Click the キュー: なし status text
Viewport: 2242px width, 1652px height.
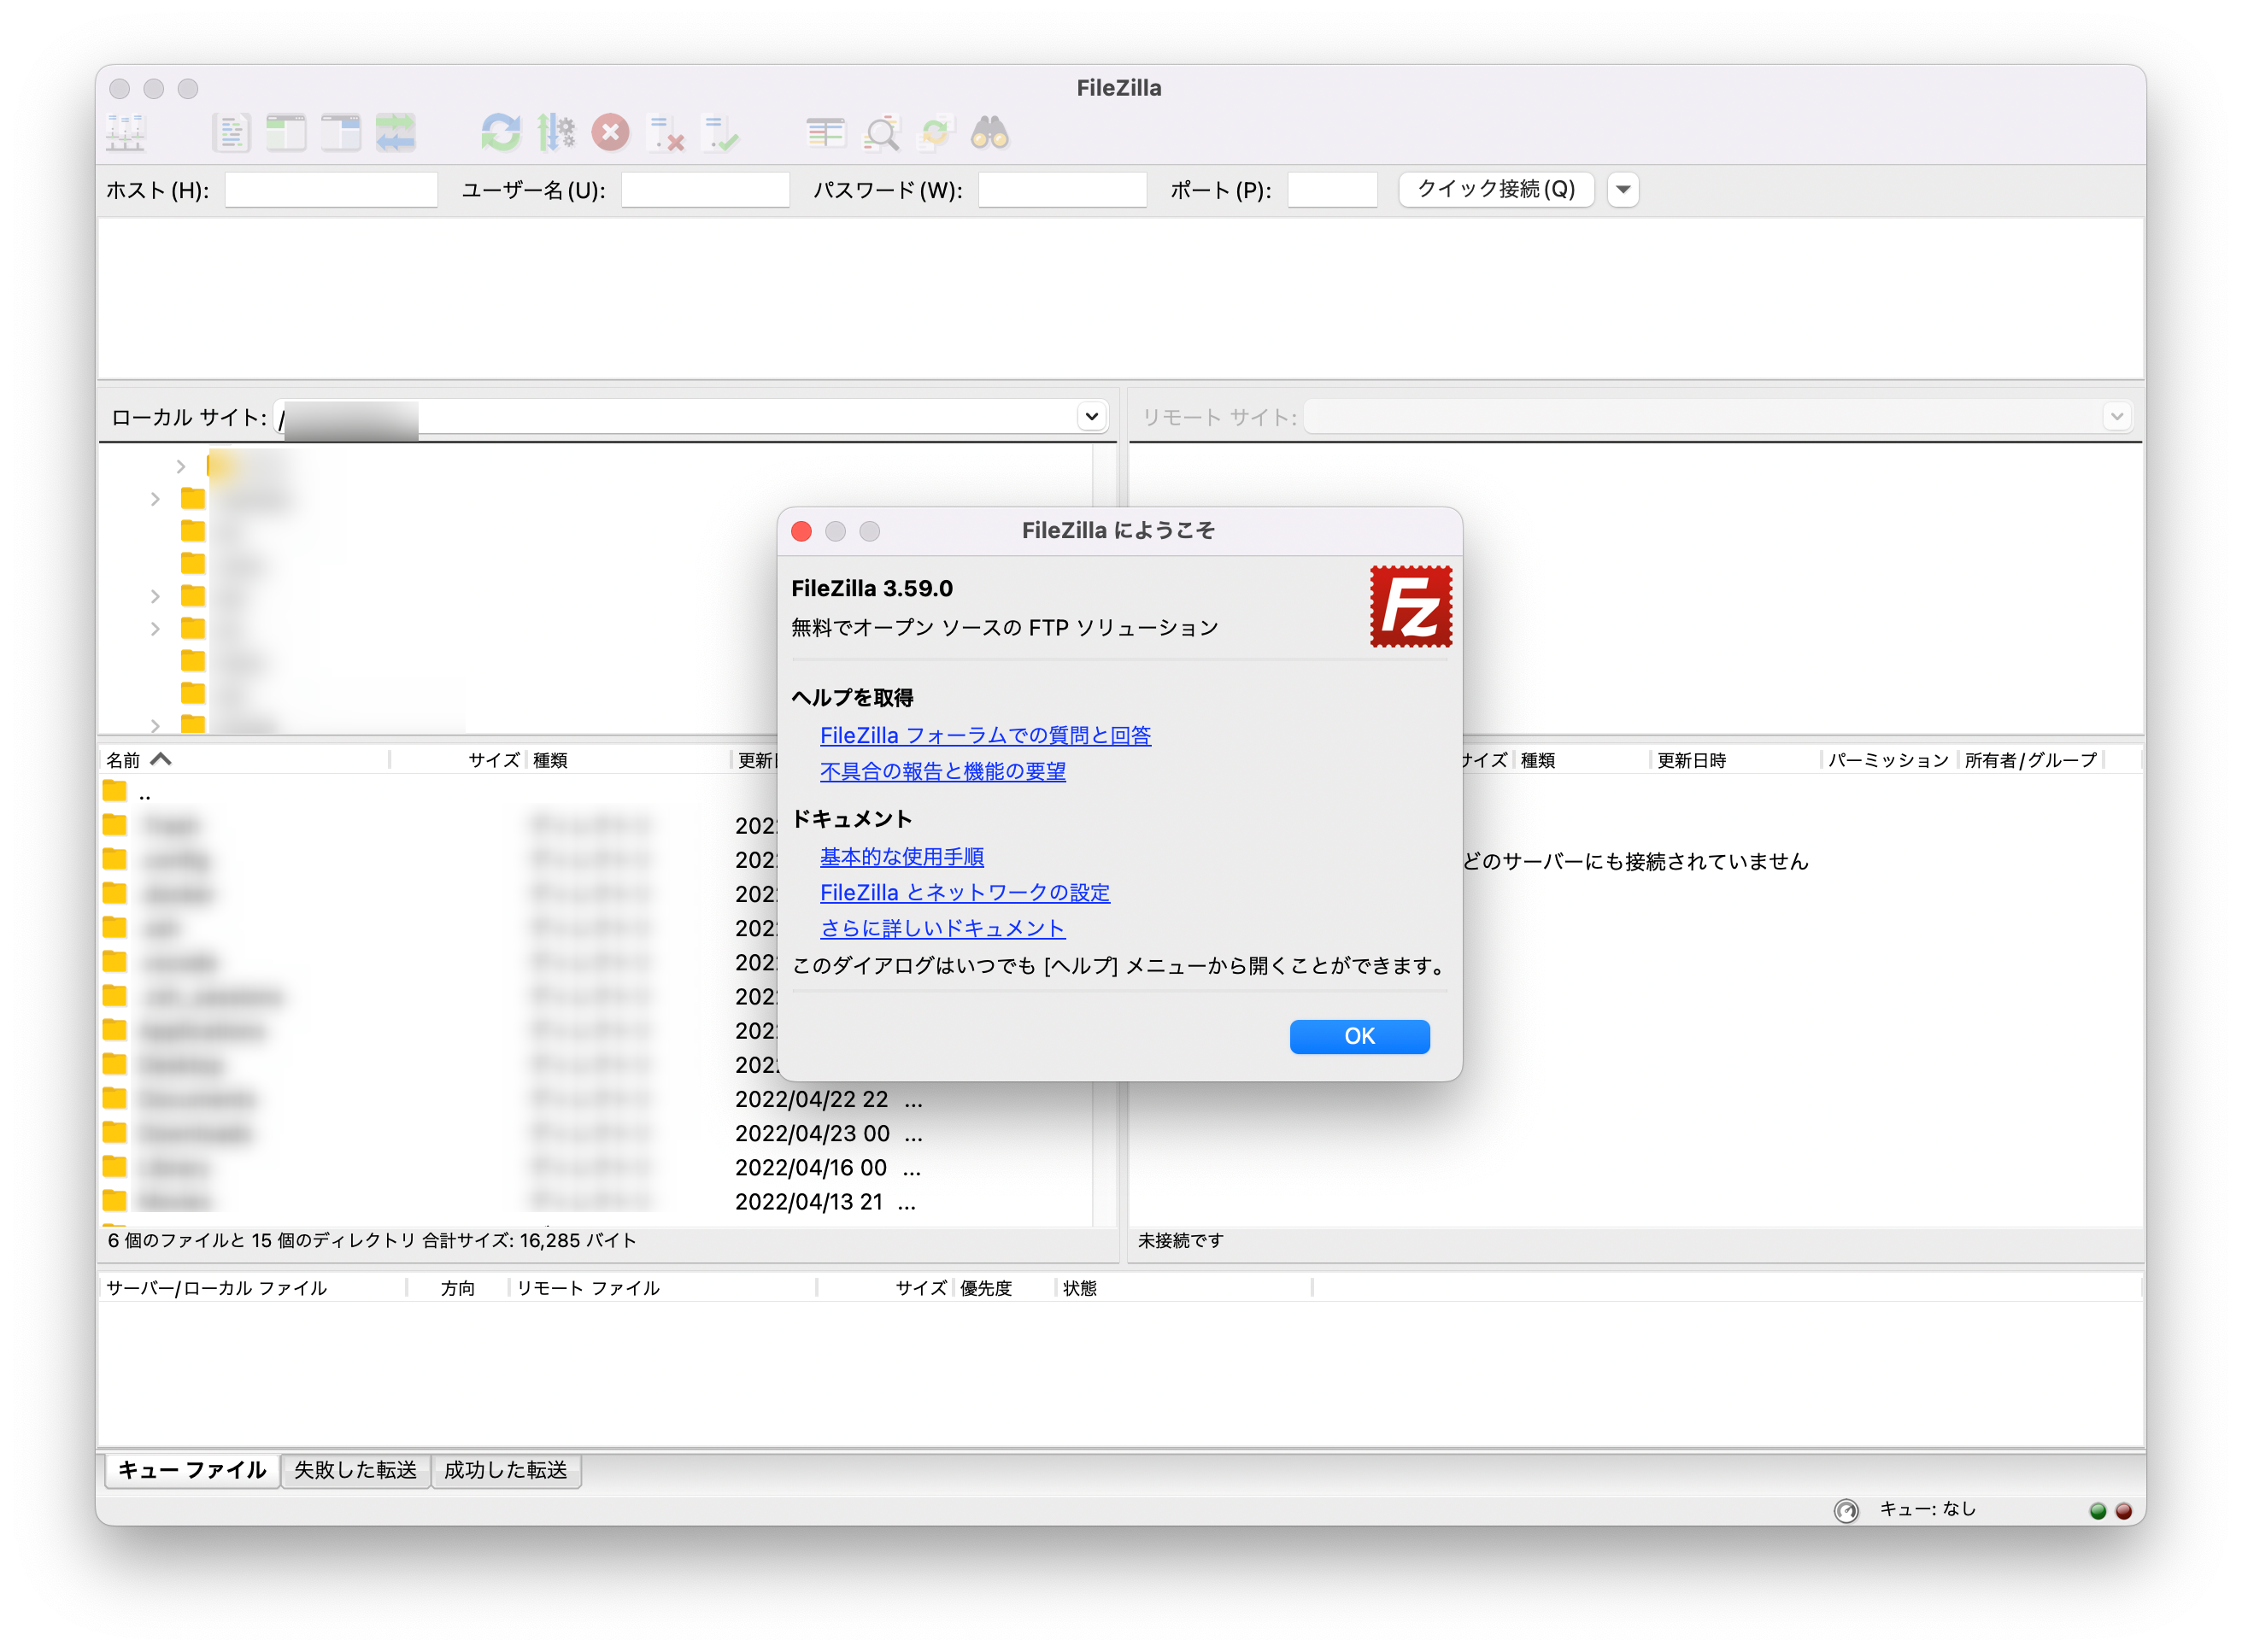(x=1927, y=1509)
